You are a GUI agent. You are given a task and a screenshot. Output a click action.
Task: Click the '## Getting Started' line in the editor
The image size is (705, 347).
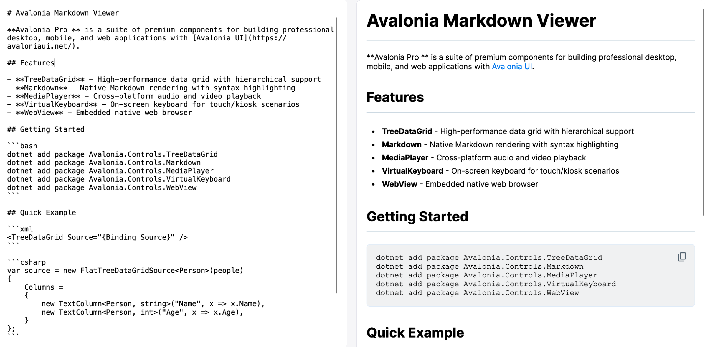pos(46,129)
